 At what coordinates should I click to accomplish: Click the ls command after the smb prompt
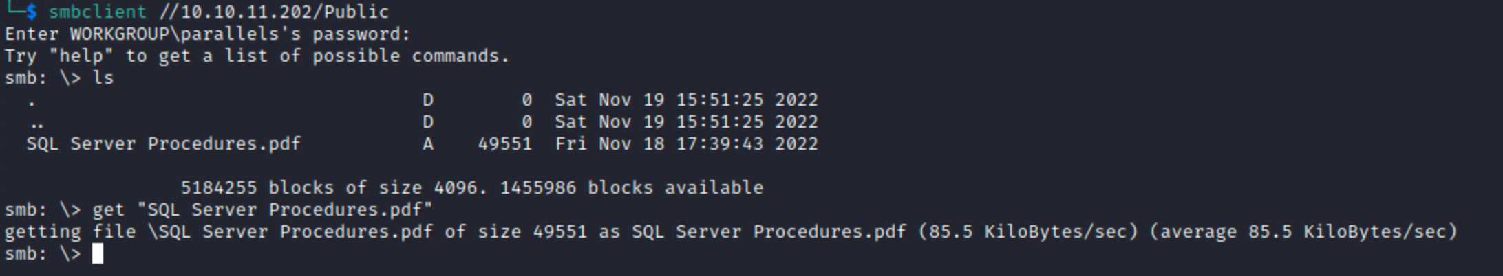(103, 78)
